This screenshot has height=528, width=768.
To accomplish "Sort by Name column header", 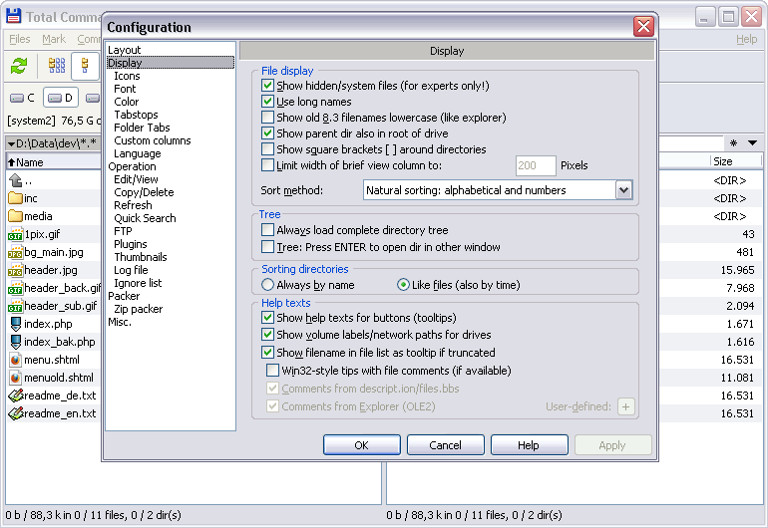I will tap(53, 162).
